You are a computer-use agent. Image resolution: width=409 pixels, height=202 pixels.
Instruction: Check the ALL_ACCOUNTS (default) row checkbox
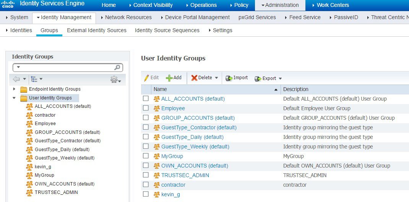[146, 98]
